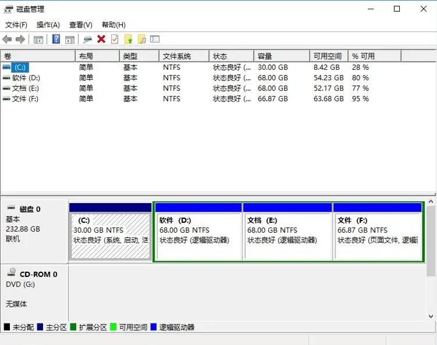Select the (C:) partition block in disk map
The width and height of the screenshot is (437, 345).
[x=111, y=232]
